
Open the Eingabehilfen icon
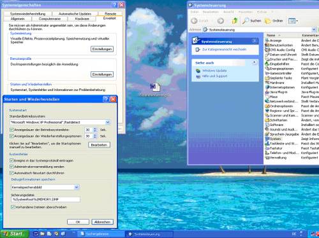click(267, 64)
